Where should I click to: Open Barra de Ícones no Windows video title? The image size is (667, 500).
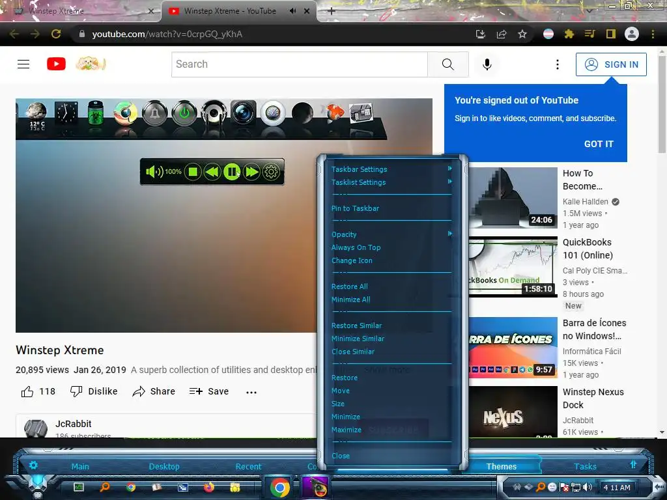tap(594, 329)
